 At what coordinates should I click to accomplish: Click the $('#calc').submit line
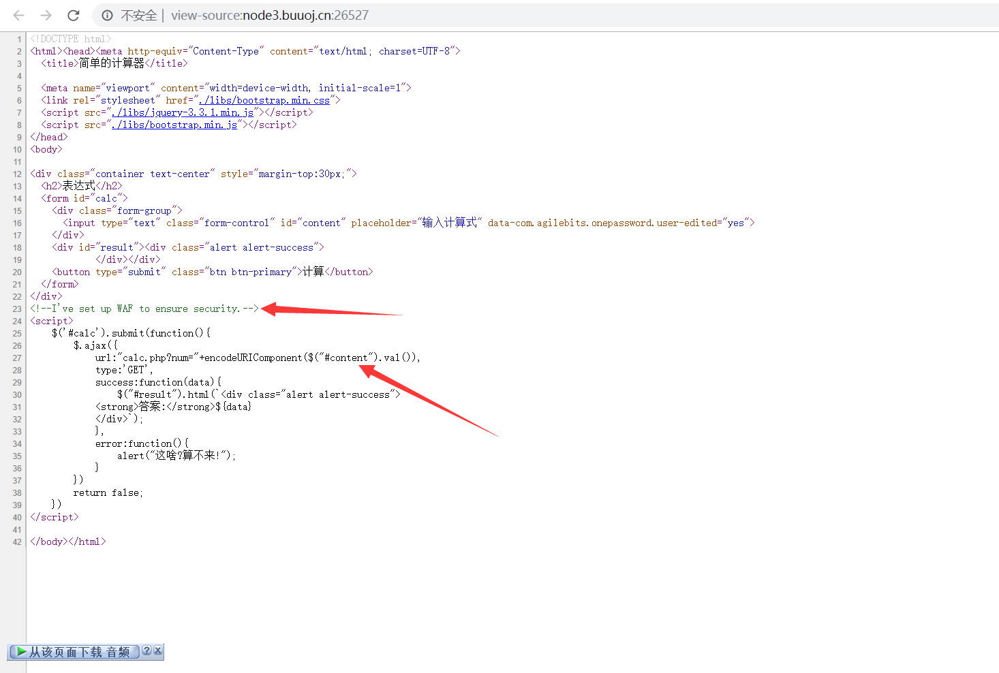[131, 333]
